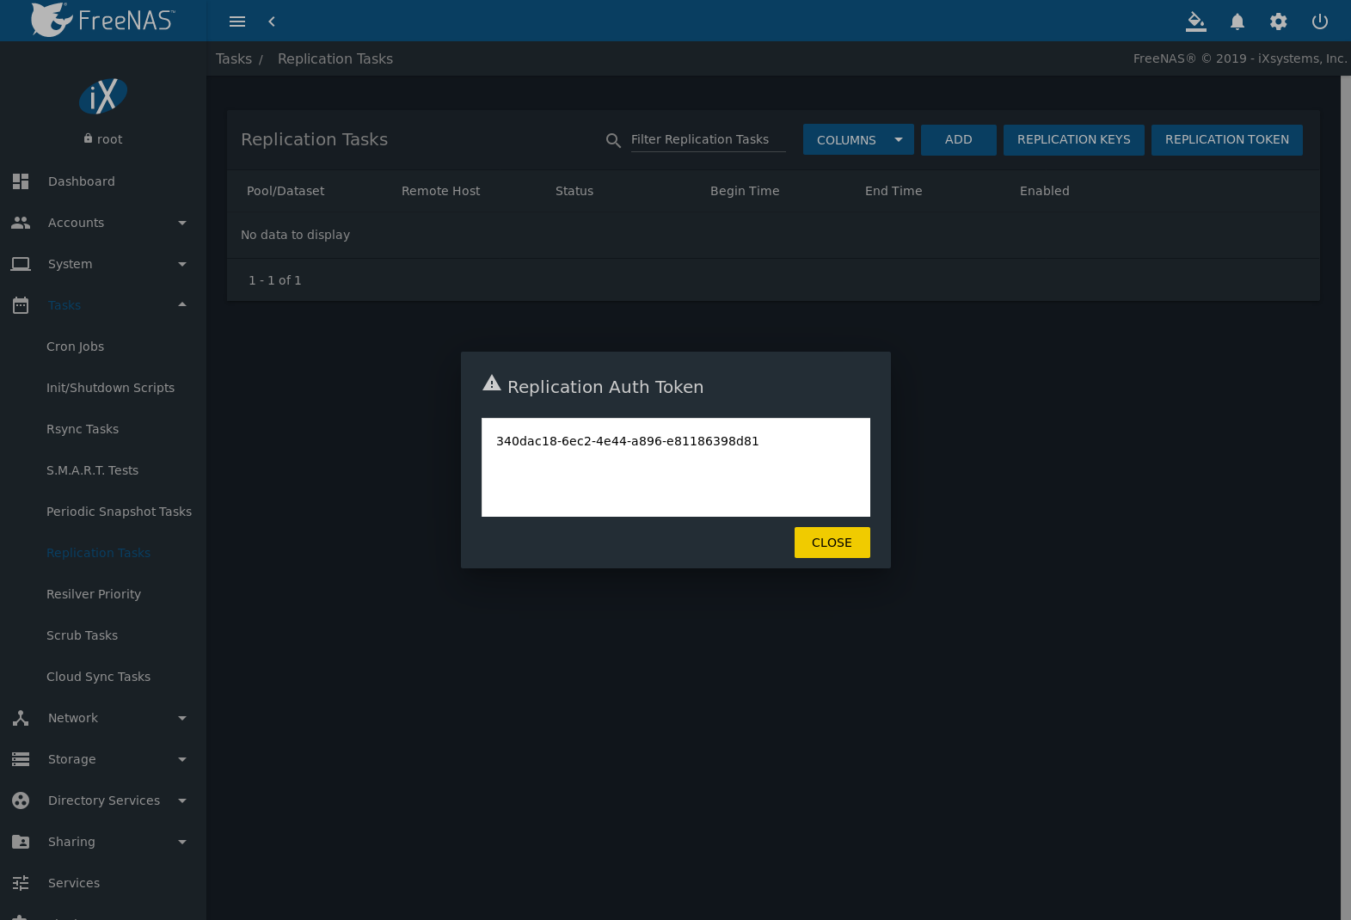This screenshot has height=920, width=1351.
Task: Click the warning triangle in the dialog
Action: 492,383
